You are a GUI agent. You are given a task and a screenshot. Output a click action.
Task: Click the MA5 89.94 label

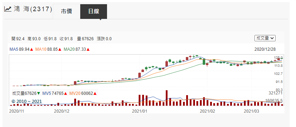pos(19,49)
